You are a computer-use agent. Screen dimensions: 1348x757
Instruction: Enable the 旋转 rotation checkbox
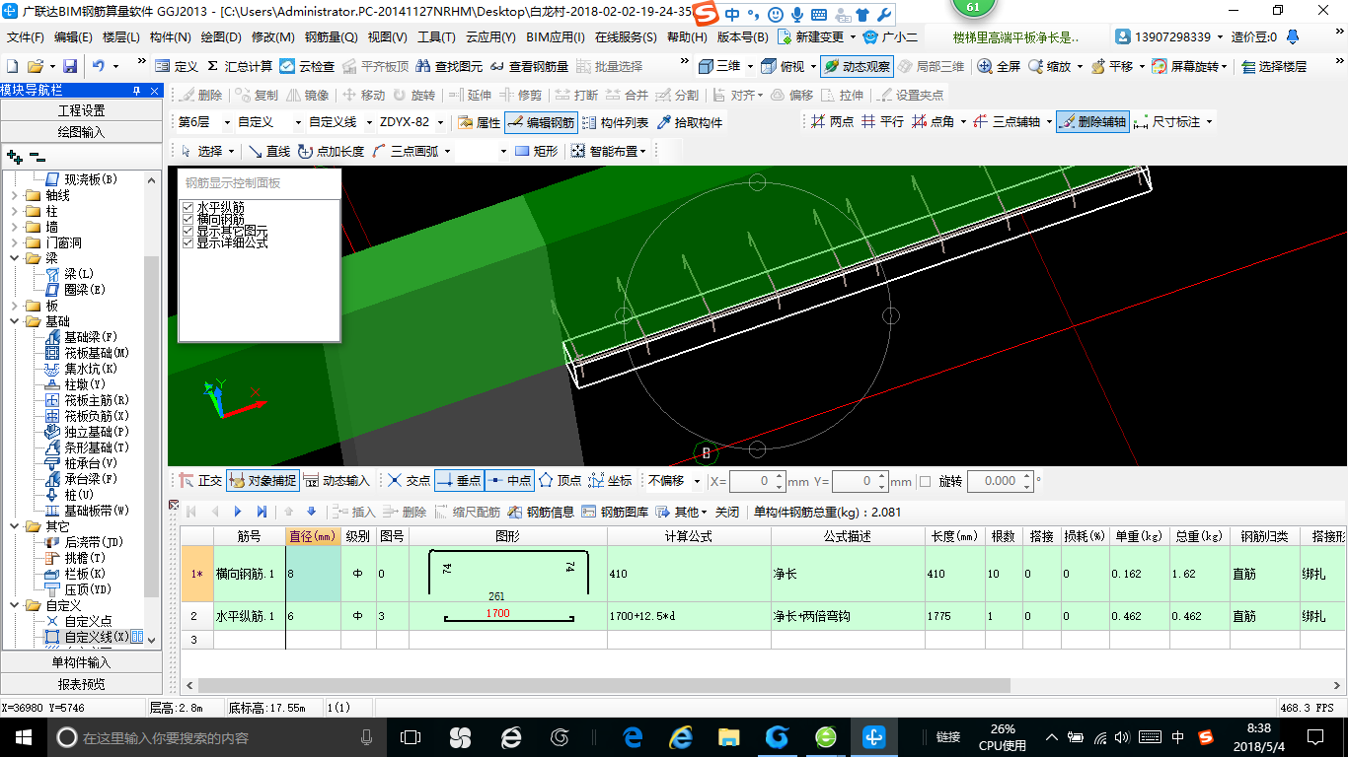pyautogui.click(x=925, y=481)
